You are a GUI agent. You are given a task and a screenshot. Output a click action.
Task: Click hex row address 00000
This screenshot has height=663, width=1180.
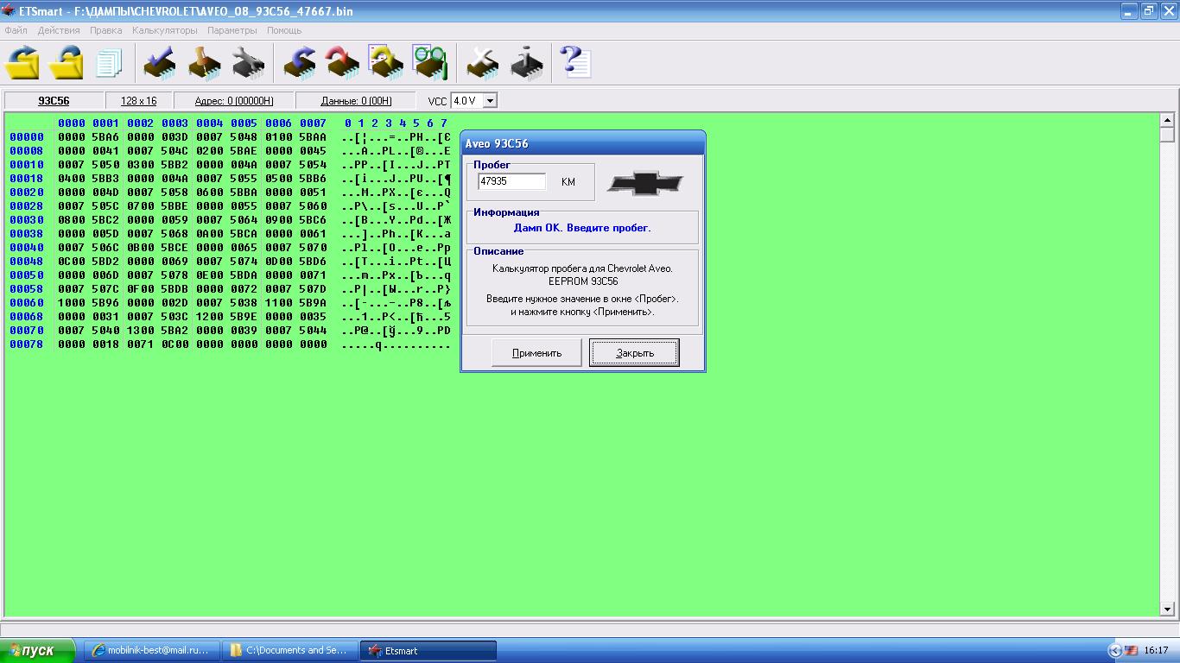coord(27,137)
